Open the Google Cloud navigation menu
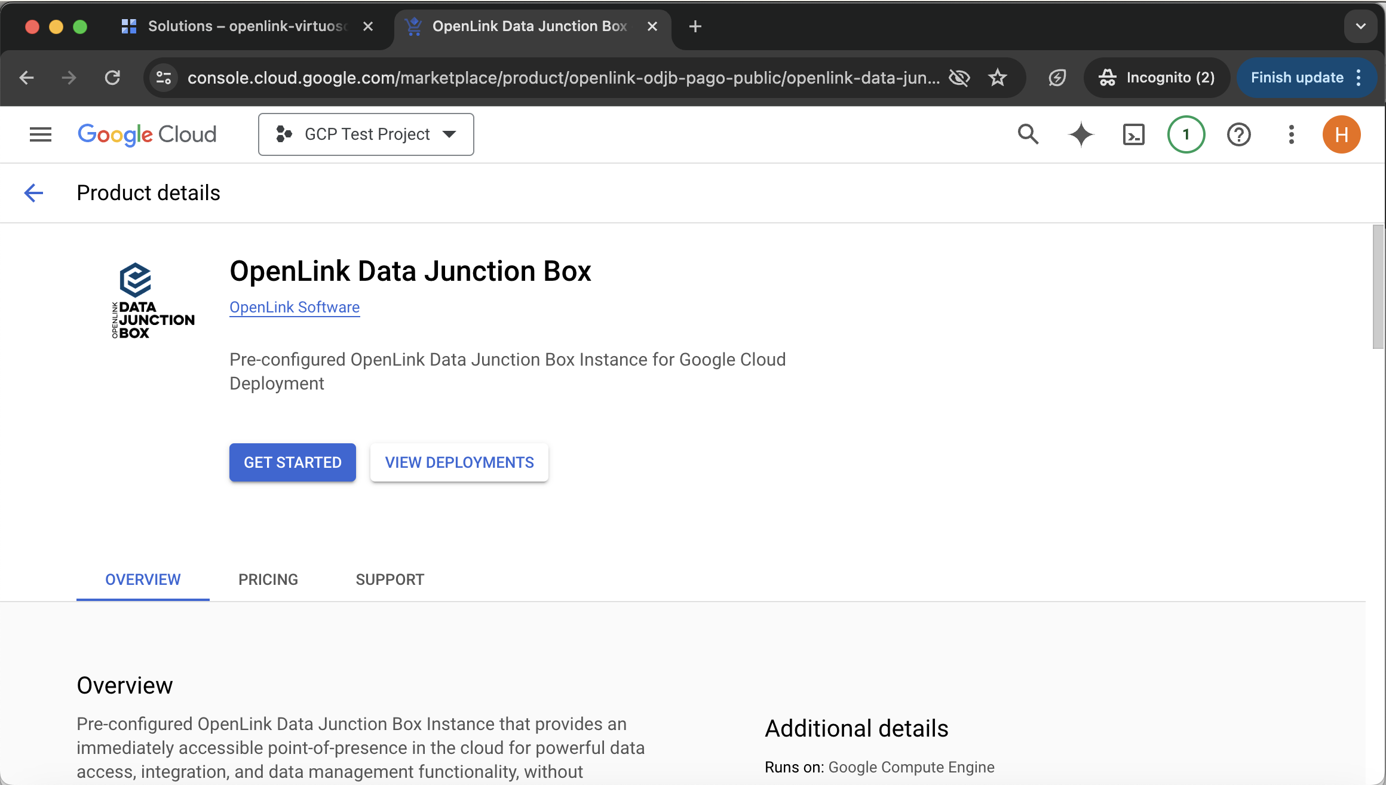1386x785 pixels. (41, 134)
